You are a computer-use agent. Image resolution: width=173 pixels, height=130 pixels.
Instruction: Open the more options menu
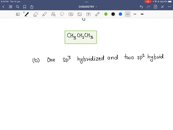169,7
